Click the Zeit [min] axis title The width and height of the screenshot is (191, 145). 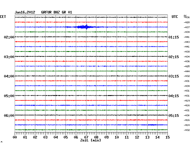pyautogui.click(x=91, y=140)
